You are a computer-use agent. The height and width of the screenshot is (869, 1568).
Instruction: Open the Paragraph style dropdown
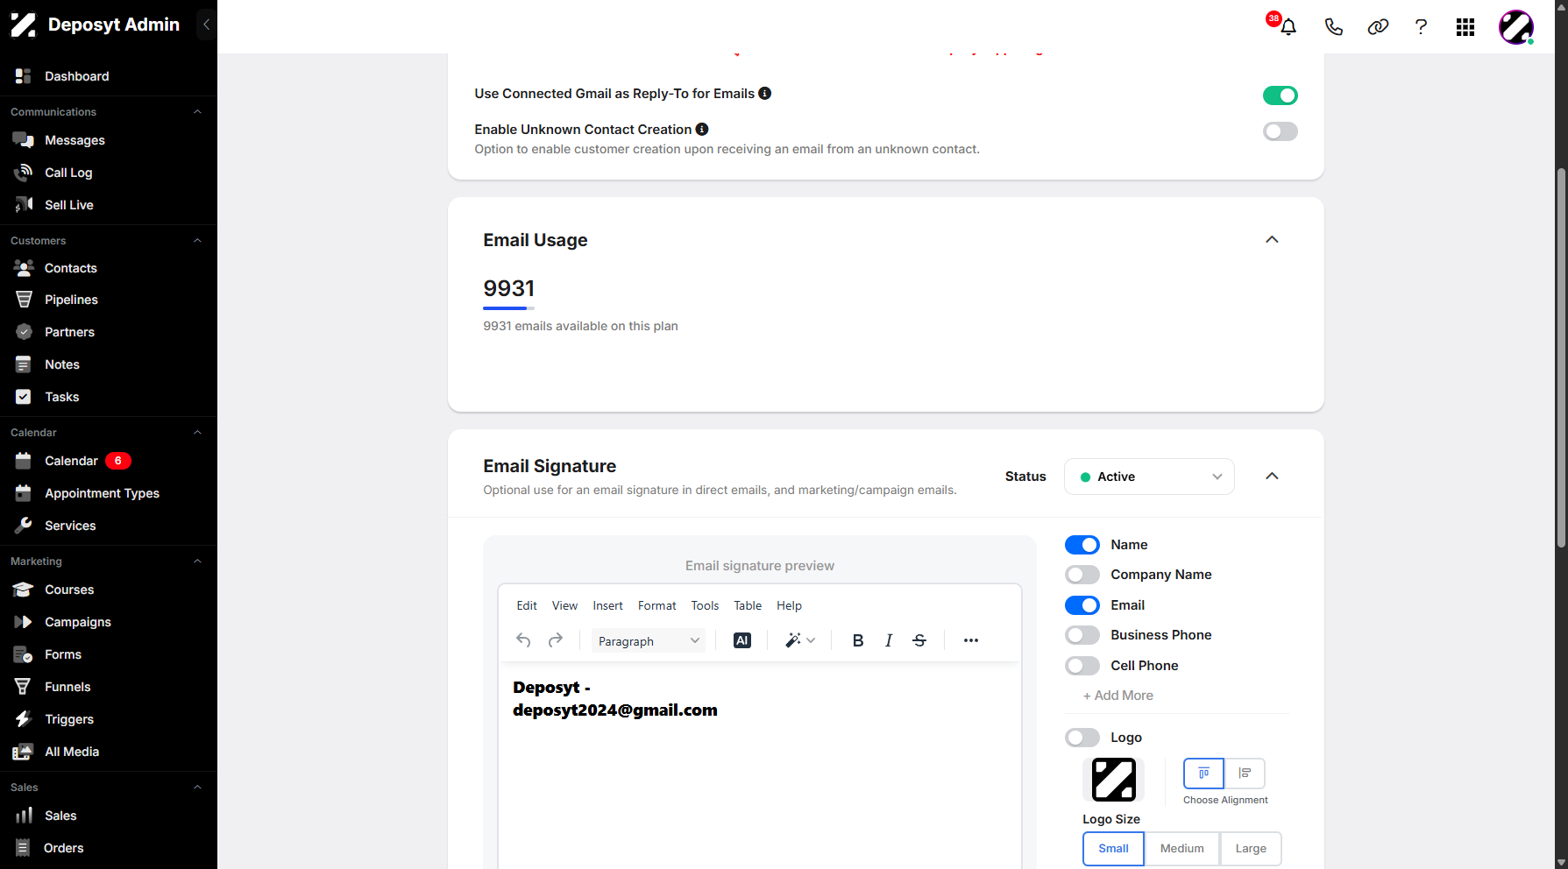point(649,641)
